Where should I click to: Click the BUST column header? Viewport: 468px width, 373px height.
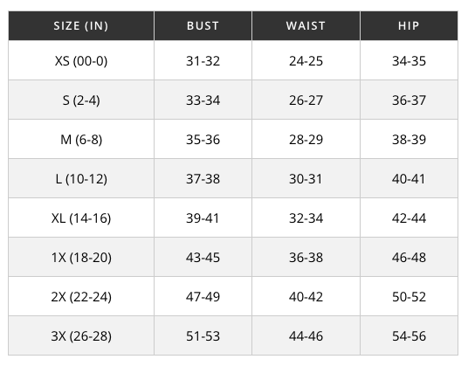(203, 26)
